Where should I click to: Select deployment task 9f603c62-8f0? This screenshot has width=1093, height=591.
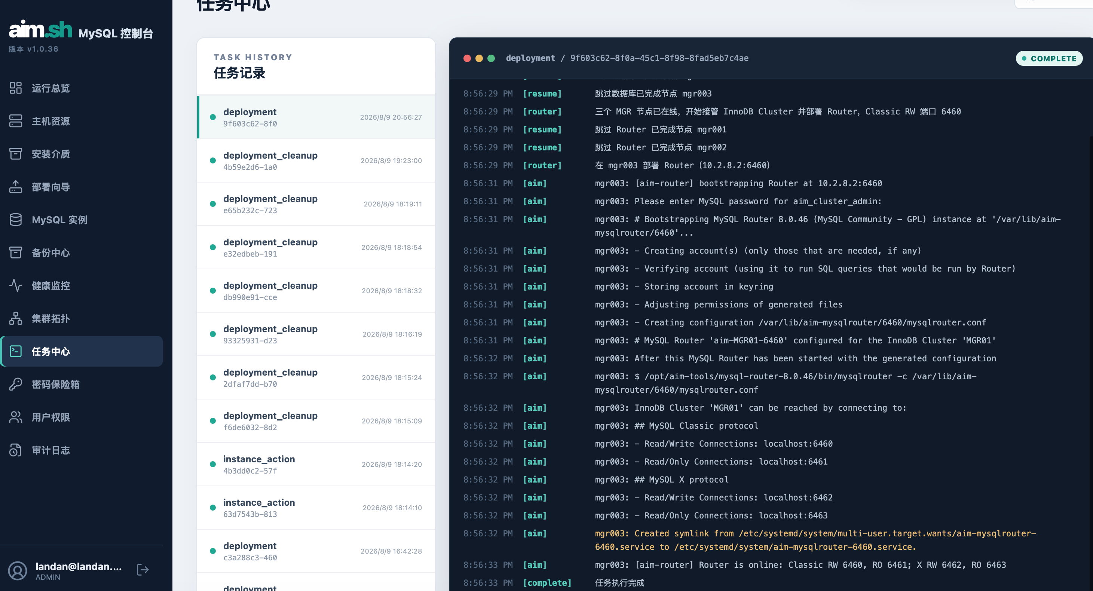316,117
